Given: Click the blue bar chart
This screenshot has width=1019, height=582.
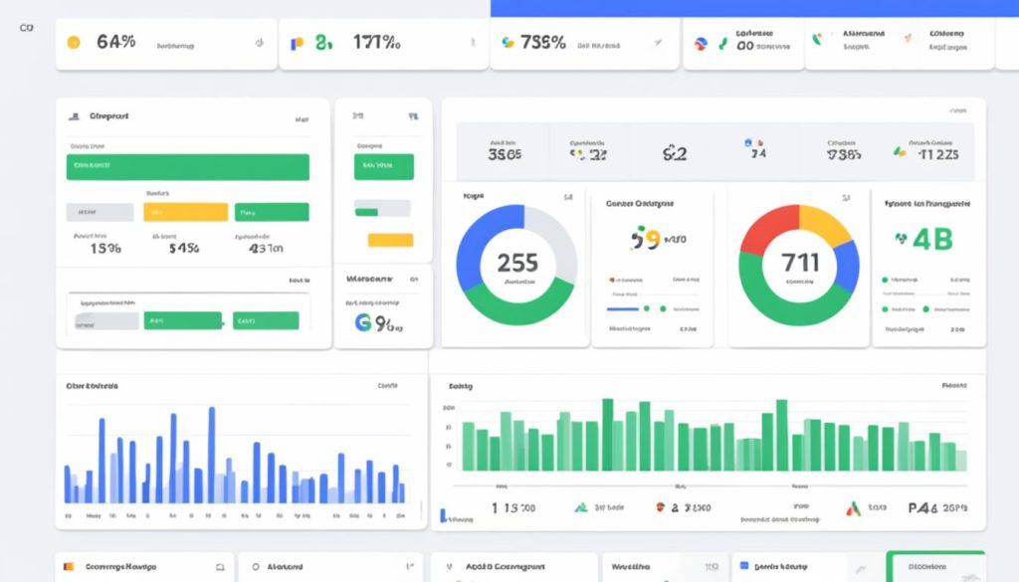Looking at the screenshot, I should 235,455.
